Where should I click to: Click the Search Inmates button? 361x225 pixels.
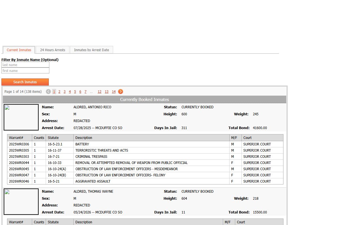[x=25, y=82]
